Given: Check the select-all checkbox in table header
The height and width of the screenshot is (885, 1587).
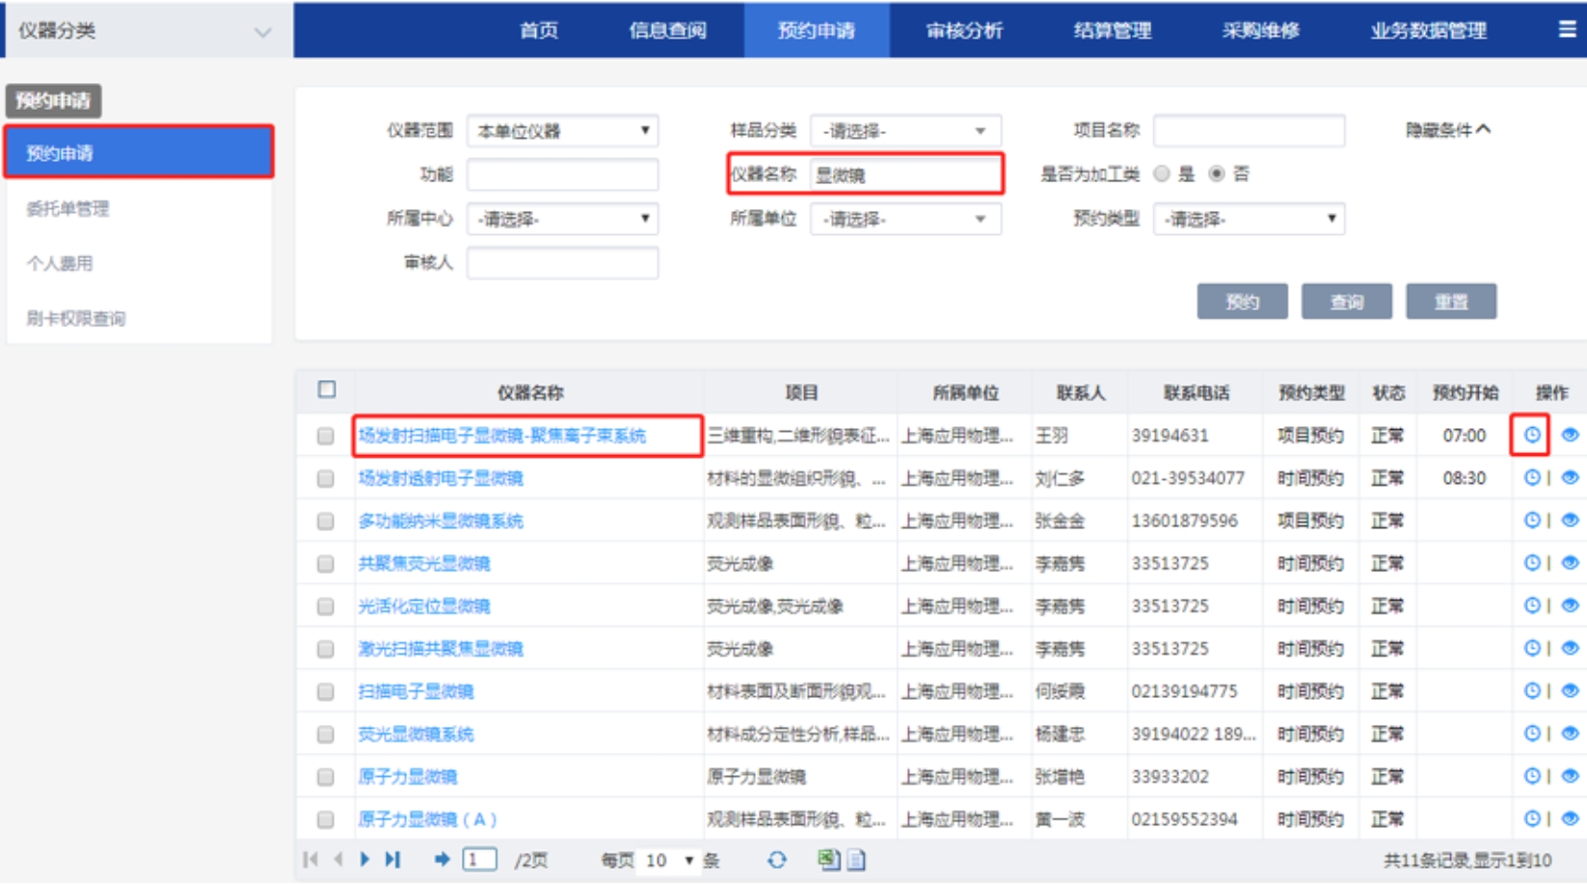Looking at the screenshot, I should pos(327,389).
